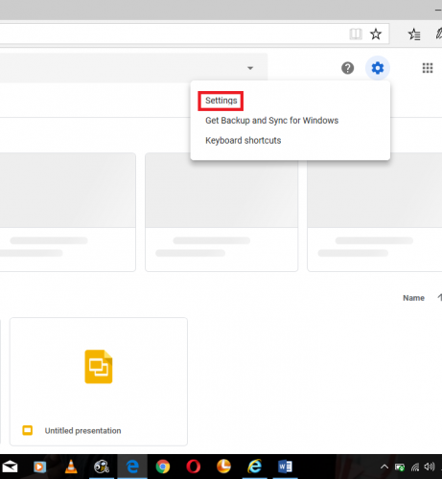Screen dimensions: 442x479
Task: Switch to Microsoft Edge in taskbar
Action: pos(132,467)
